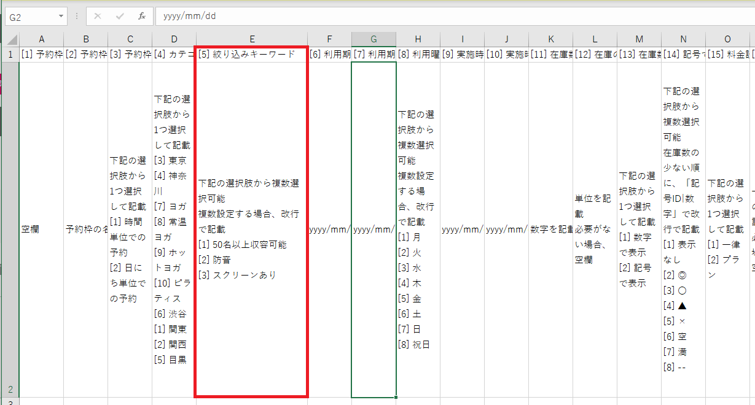755x405 pixels.
Task: Click the Cancel X icon in formula bar
Action: (97, 17)
